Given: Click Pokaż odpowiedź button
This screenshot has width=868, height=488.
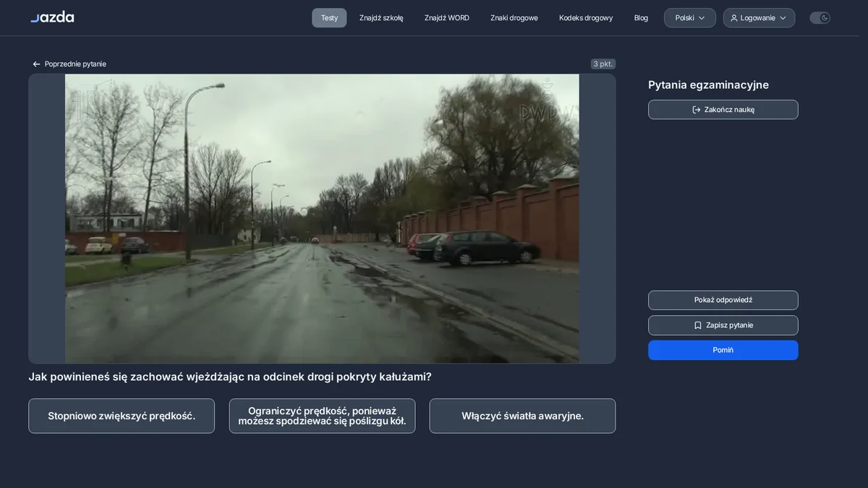Looking at the screenshot, I should (x=723, y=300).
